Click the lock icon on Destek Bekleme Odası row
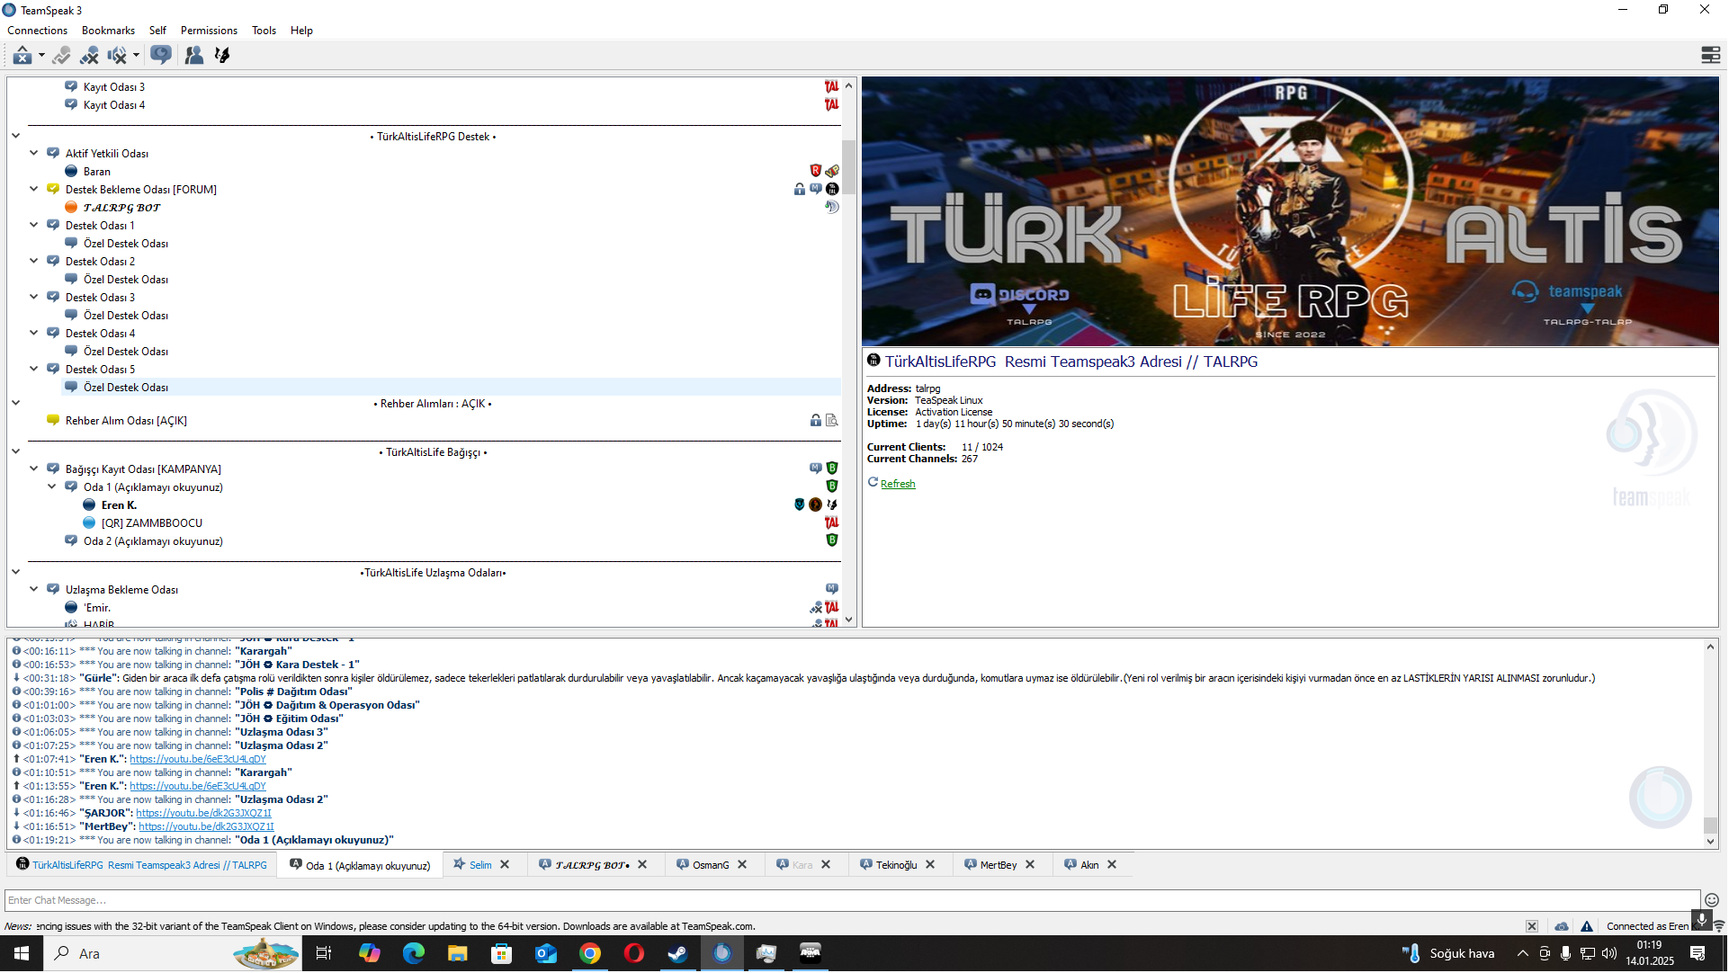The height and width of the screenshot is (973, 1729). pos(800,190)
